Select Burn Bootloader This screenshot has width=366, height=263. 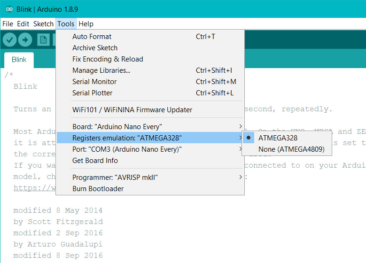pyautogui.click(x=150, y=188)
